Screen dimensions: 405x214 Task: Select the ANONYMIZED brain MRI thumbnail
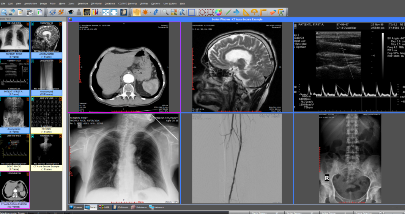pos(46,40)
